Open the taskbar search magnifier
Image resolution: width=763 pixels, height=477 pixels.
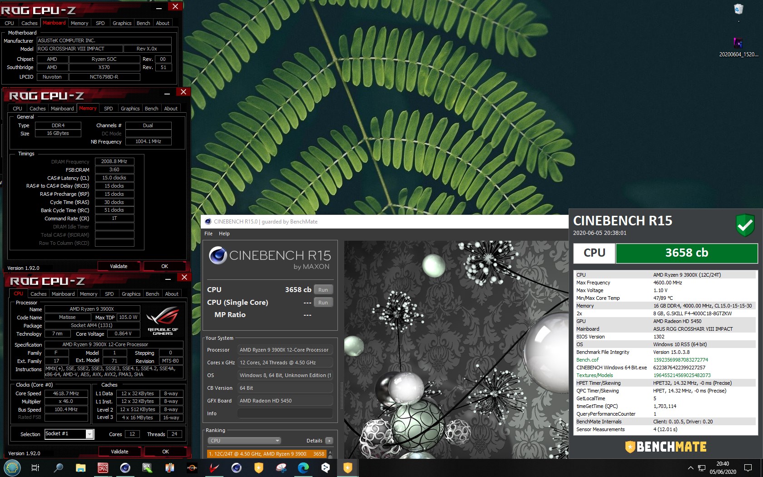[x=58, y=467]
